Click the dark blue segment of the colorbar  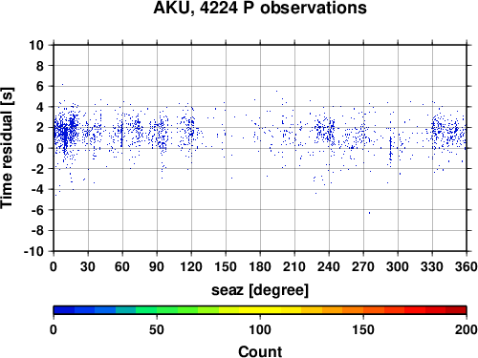64,310
